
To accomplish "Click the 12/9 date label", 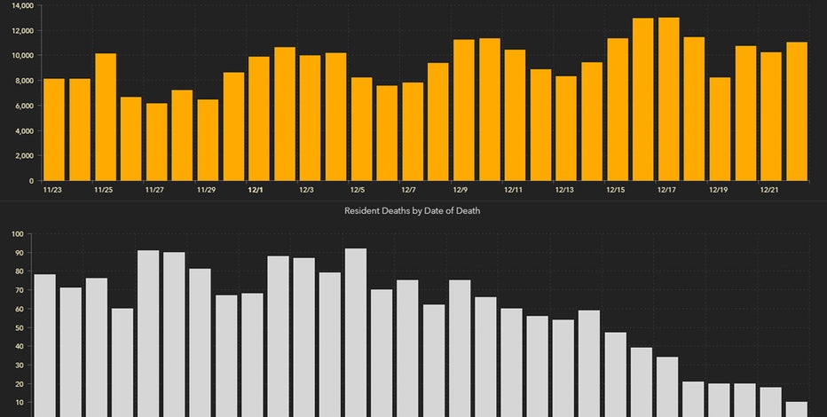I will [x=460, y=190].
